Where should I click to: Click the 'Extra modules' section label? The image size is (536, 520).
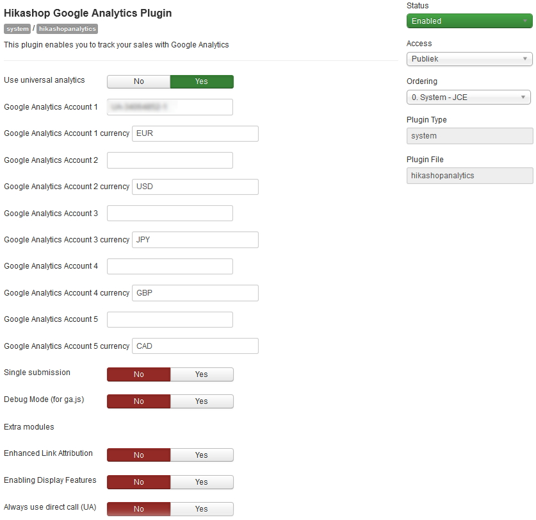tap(29, 427)
